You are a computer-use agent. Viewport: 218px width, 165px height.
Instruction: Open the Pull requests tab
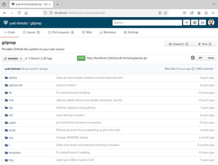pyautogui.click(x=61, y=32)
